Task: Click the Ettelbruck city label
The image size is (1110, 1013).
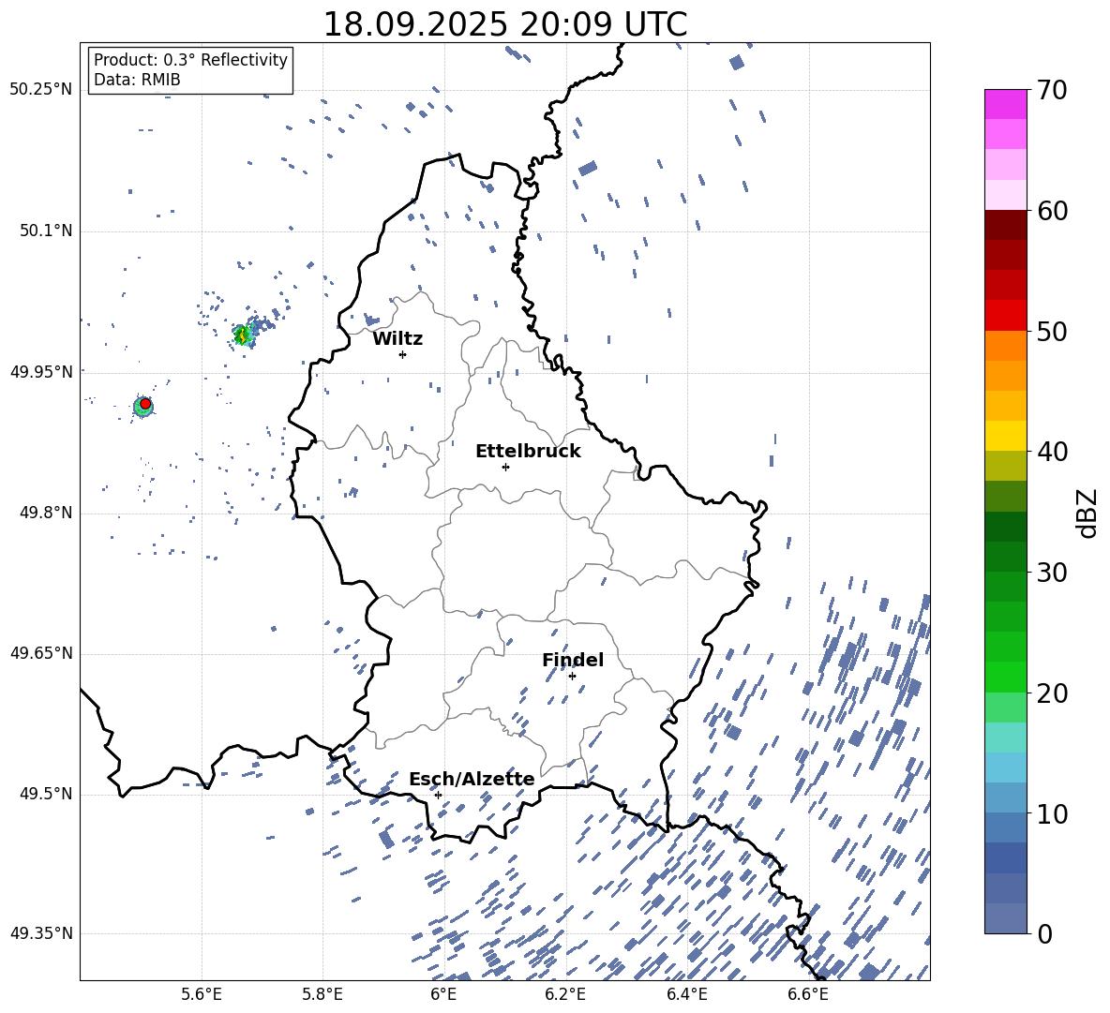Action: pos(528,452)
